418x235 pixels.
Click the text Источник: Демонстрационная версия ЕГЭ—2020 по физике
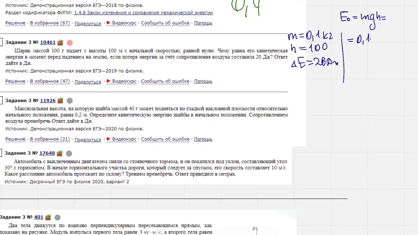pos(74,129)
